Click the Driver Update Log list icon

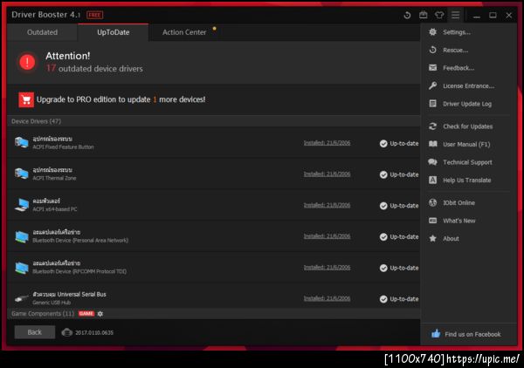433,104
